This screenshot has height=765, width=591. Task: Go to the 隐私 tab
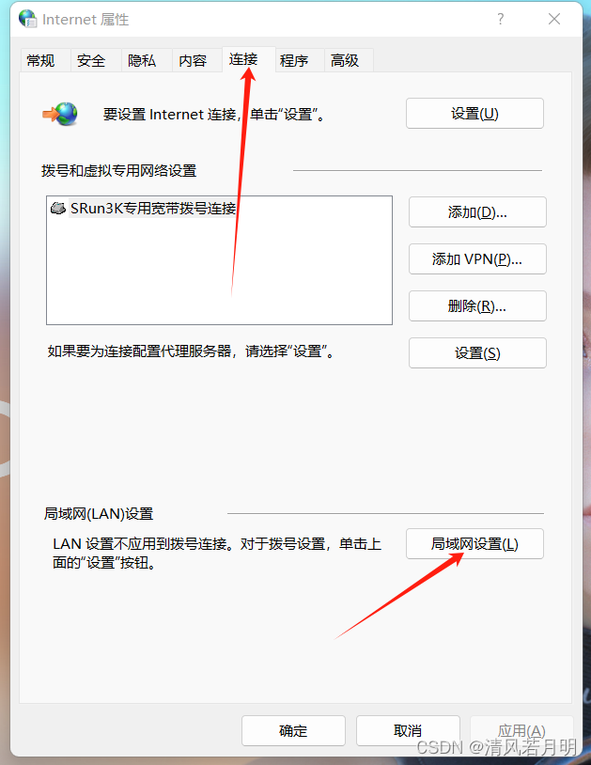click(x=142, y=60)
